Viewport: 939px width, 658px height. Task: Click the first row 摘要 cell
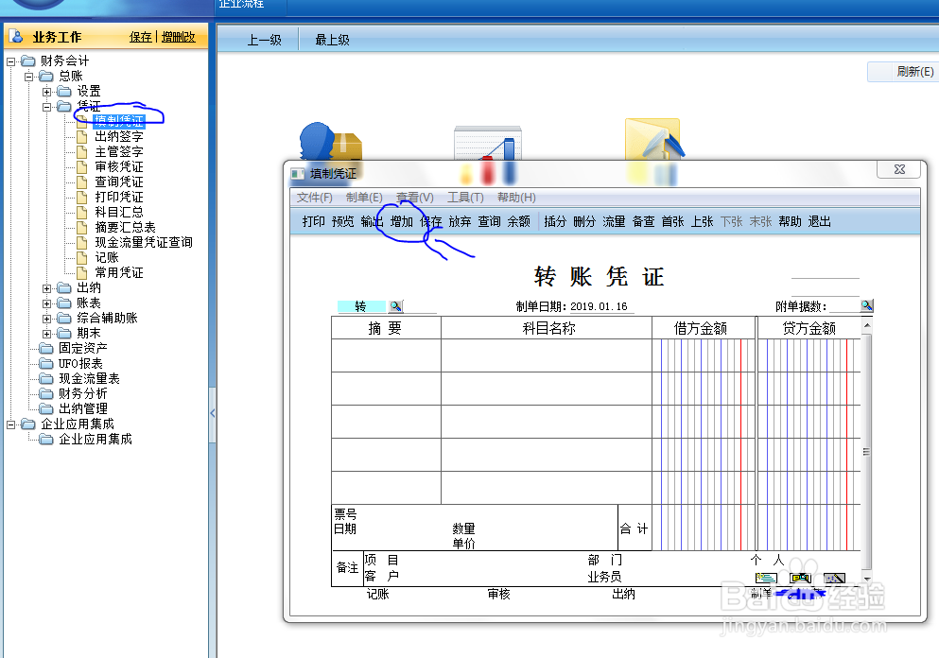[386, 355]
